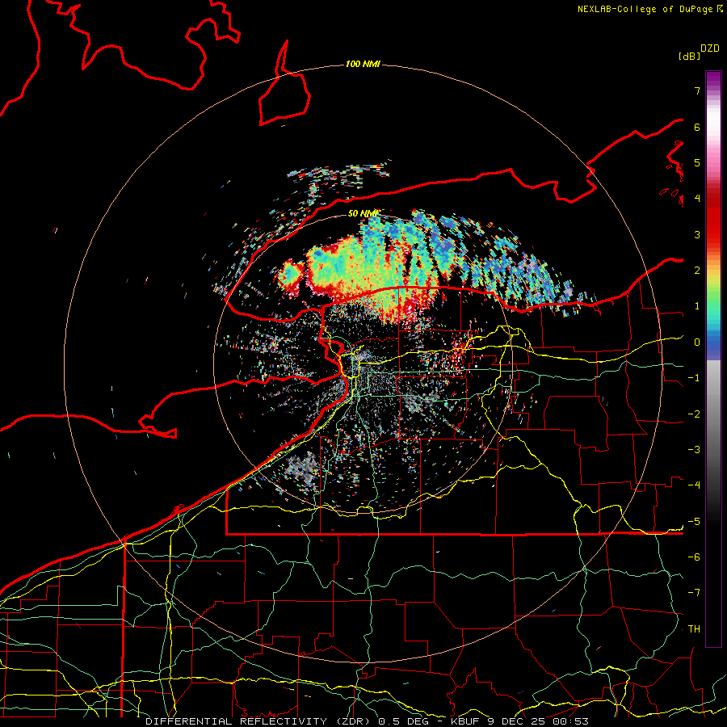
Task: Click the 6 dB value on color scale
Action: point(697,127)
